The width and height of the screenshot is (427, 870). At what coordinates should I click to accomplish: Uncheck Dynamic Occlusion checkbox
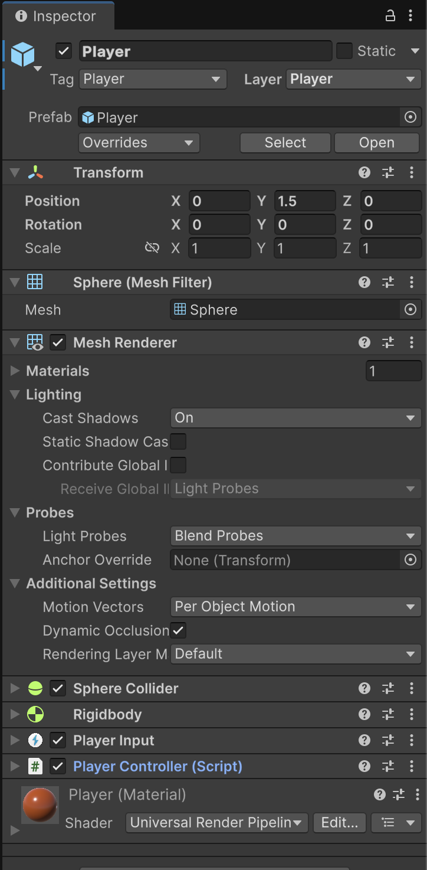(178, 630)
